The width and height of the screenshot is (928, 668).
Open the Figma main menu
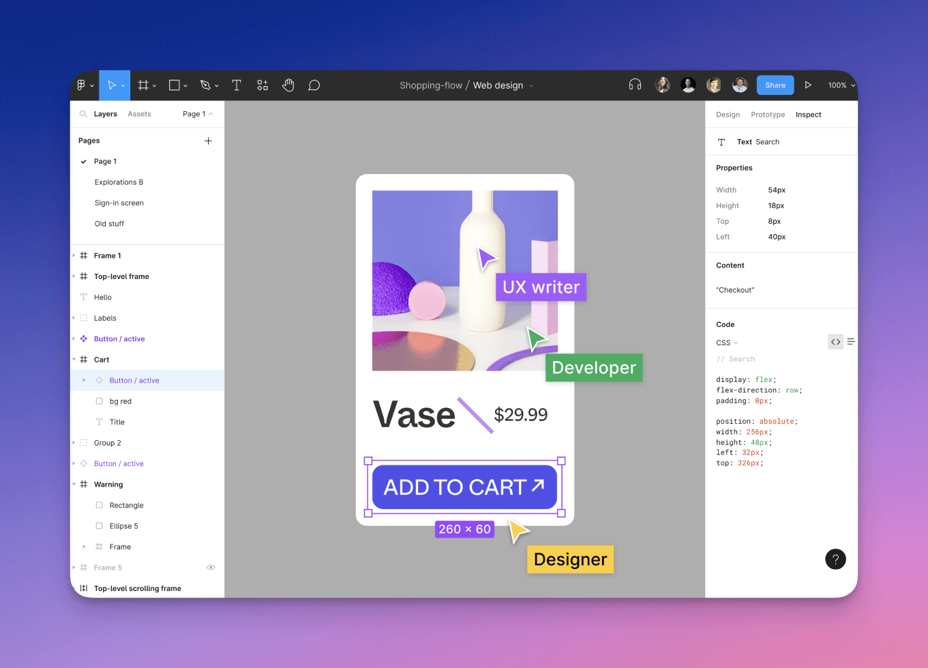point(82,85)
